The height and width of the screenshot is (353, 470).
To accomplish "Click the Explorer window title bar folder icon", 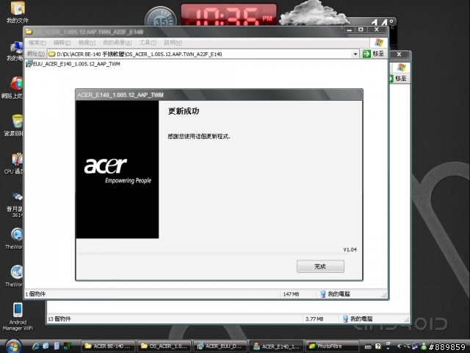I will point(29,32).
